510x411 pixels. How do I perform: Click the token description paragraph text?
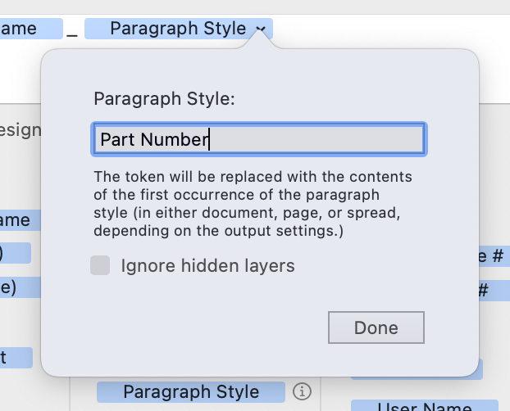(253, 204)
